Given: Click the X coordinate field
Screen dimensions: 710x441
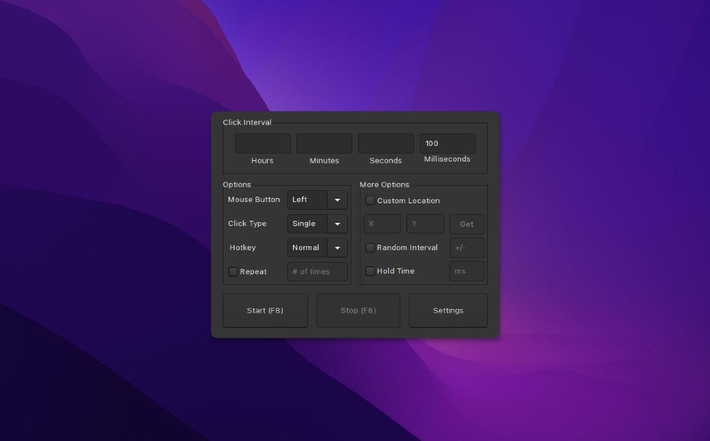Looking at the screenshot, I should coord(382,223).
